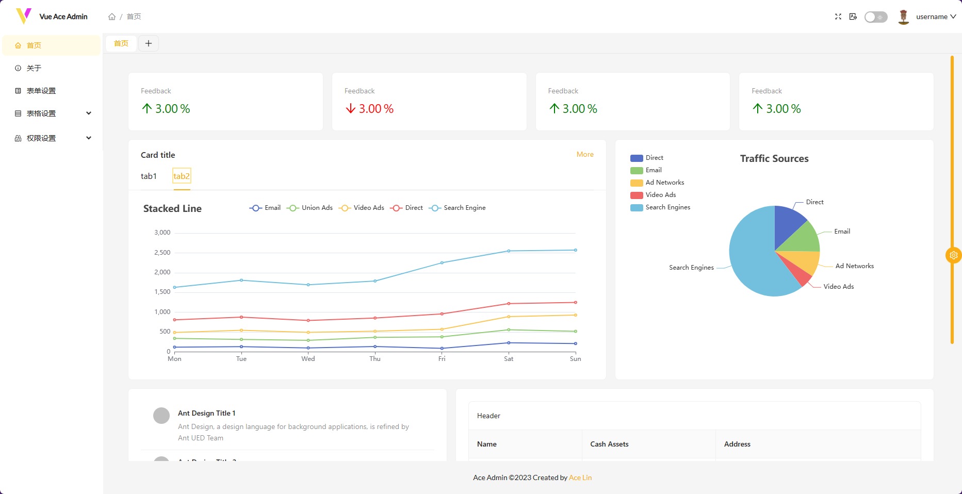Switch to tab1 in Card title
Screen dimensions: 962x494
point(149,176)
